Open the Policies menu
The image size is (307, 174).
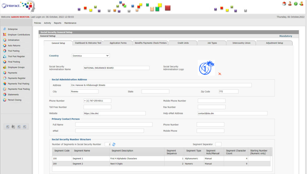(x=37, y=23)
